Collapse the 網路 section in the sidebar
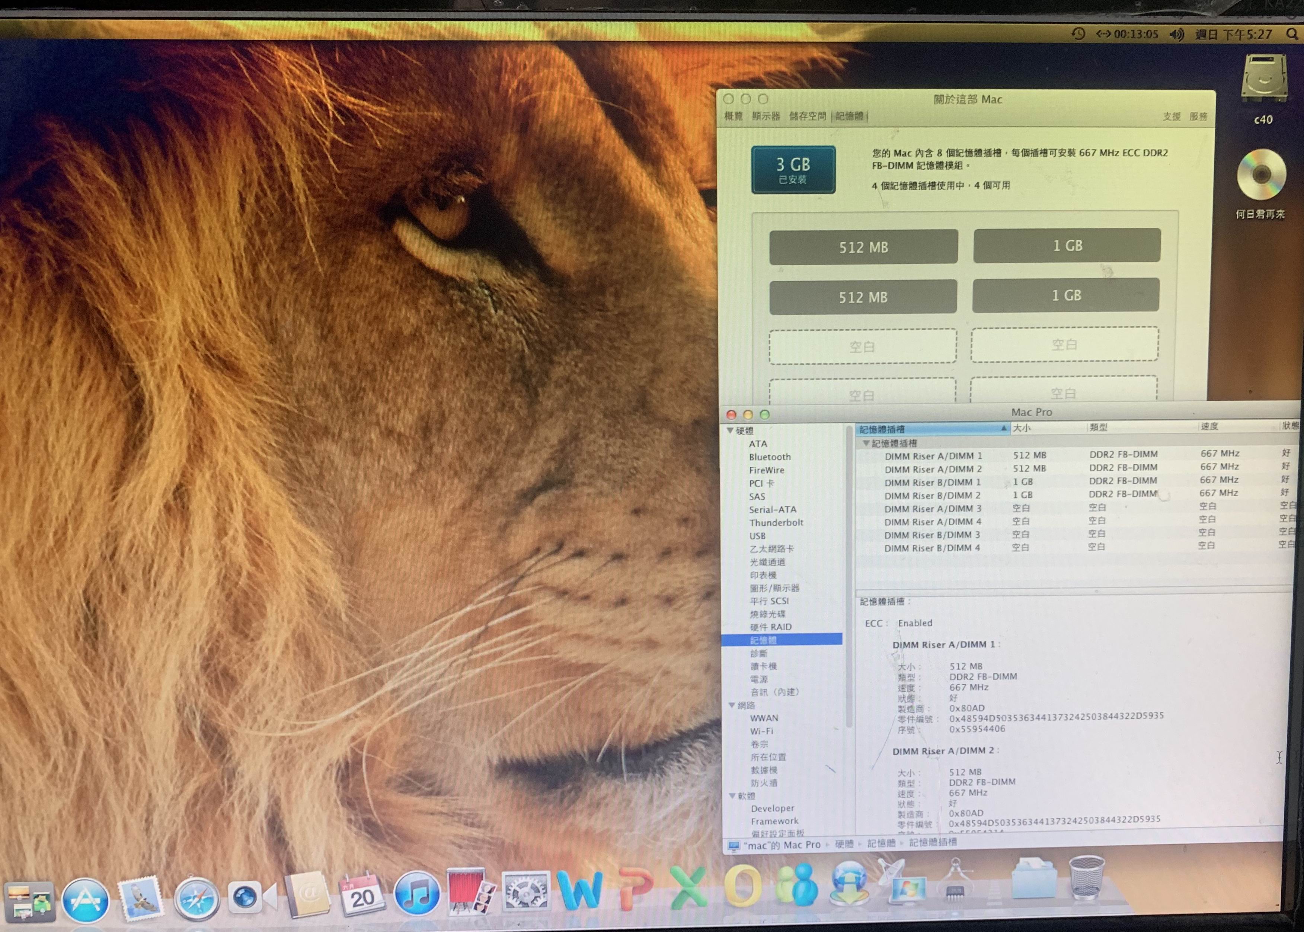Viewport: 1304px width, 932px height. (732, 705)
